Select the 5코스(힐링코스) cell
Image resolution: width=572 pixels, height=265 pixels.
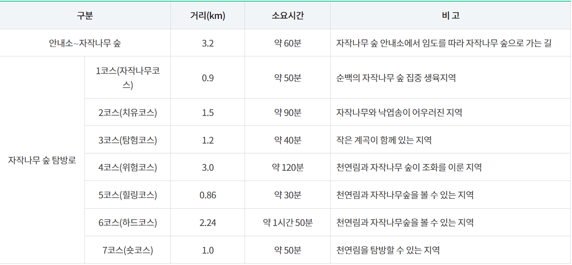[x=127, y=194]
